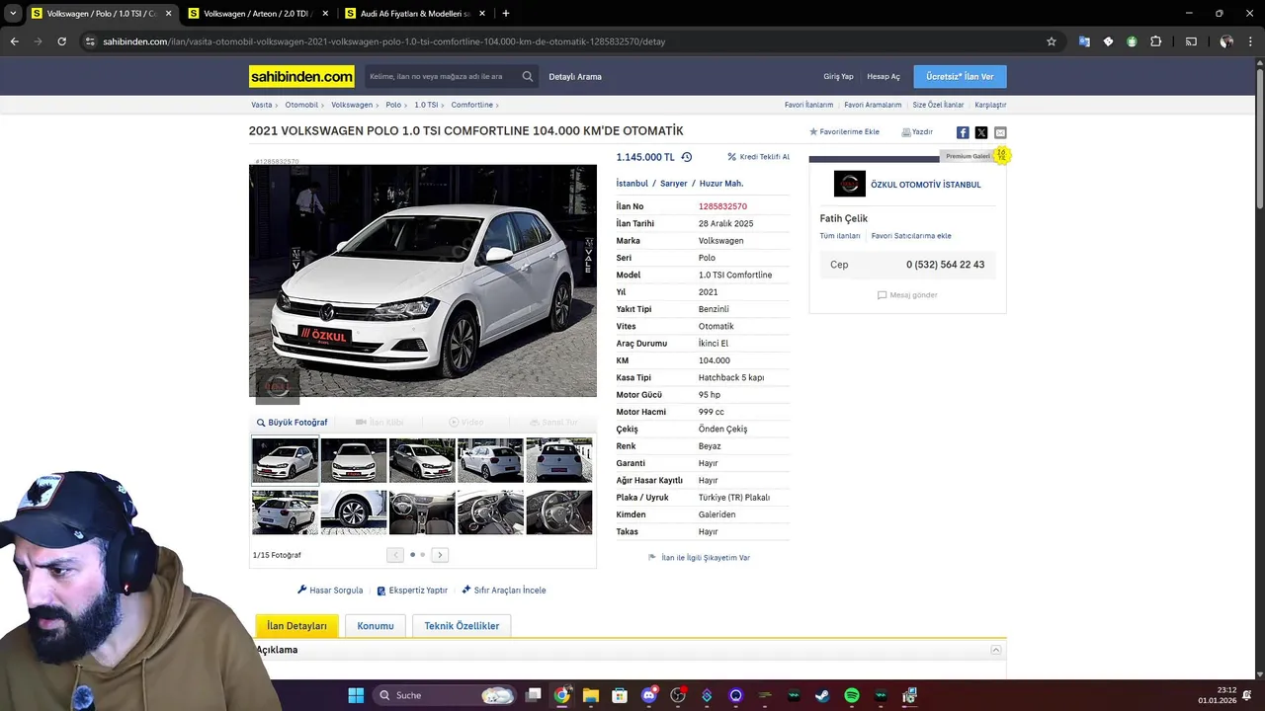This screenshot has width=1265, height=711.
Task: Click Hasar Sorgula link
Action: tap(330, 591)
